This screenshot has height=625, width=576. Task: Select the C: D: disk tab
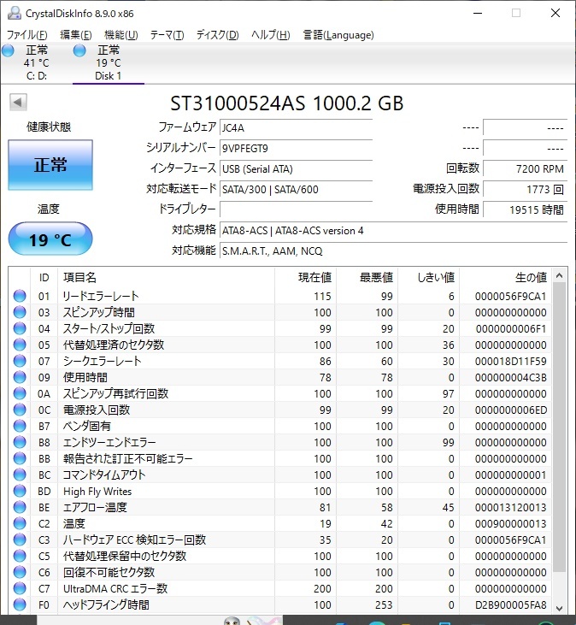tap(36, 63)
